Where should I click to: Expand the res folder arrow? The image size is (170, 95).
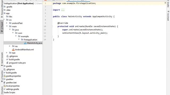coord(10,46)
